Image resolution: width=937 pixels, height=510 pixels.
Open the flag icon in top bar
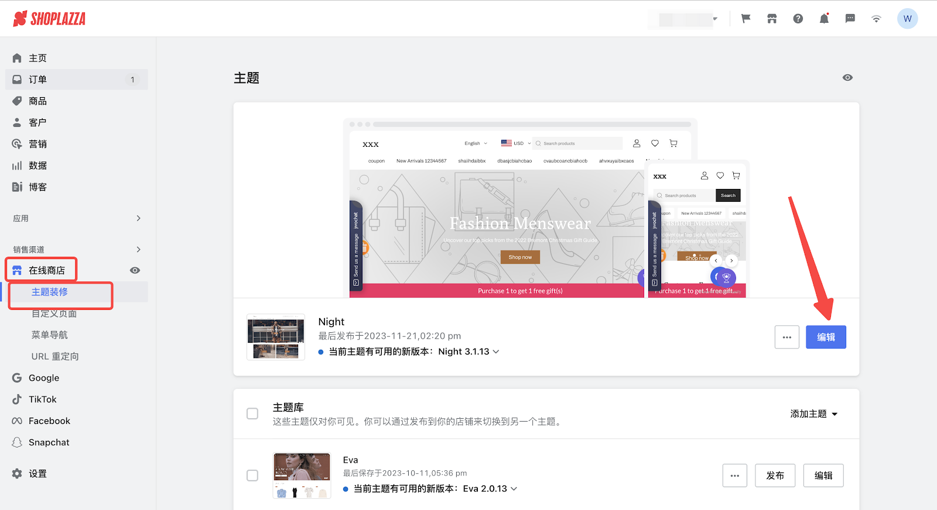pyautogui.click(x=746, y=19)
